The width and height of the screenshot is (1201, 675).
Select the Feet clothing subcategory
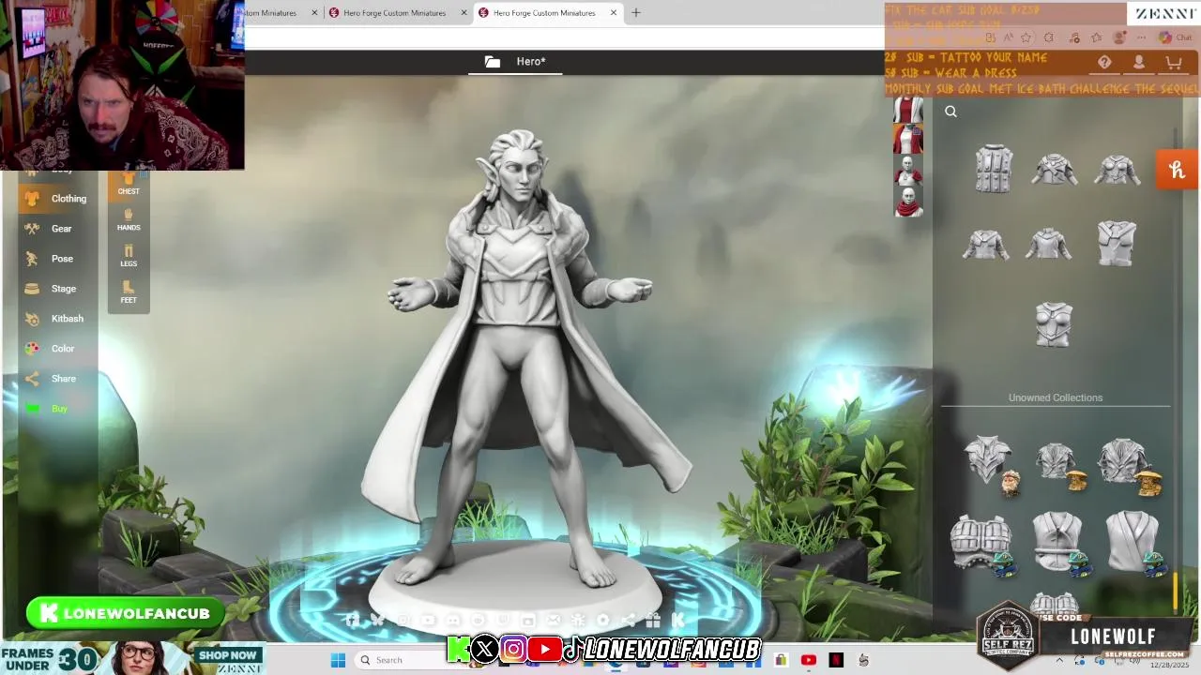129,292
